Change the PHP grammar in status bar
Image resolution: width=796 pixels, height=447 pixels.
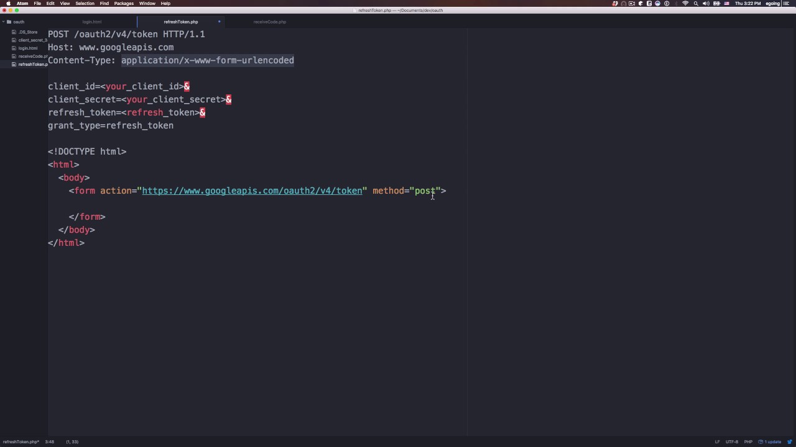(x=749, y=442)
